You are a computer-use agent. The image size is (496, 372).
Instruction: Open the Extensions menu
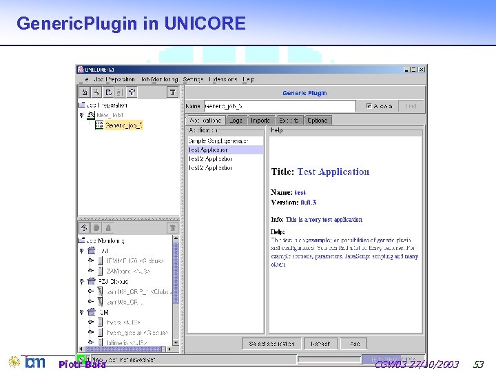[x=223, y=79]
